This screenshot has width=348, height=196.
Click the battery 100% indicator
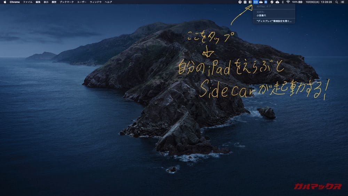click(x=297, y=2)
